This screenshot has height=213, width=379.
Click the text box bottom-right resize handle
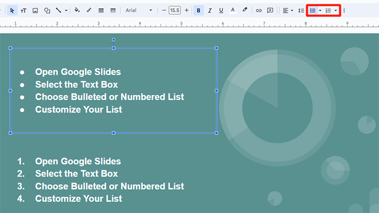point(217,133)
